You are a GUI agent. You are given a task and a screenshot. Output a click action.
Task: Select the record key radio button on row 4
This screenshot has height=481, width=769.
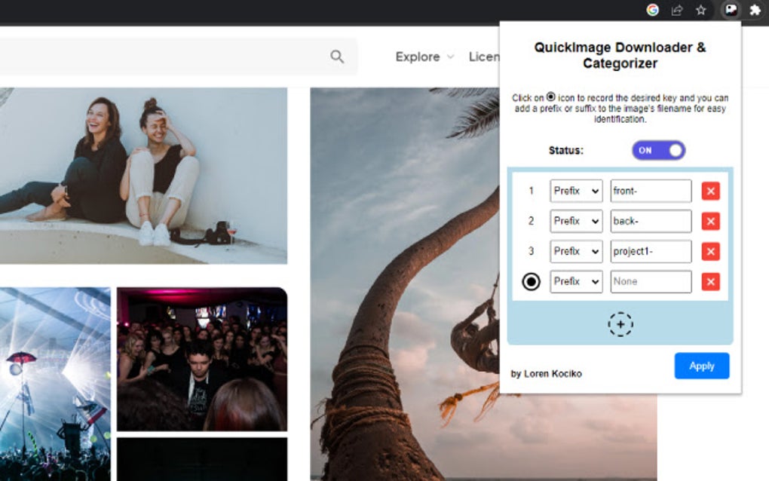click(530, 281)
